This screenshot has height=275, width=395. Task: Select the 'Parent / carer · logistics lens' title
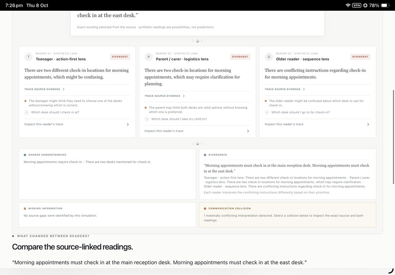coord(182,59)
